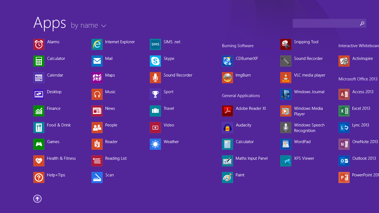Launch Internet Explorer icon
The width and height of the screenshot is (379, 213).
97,44
